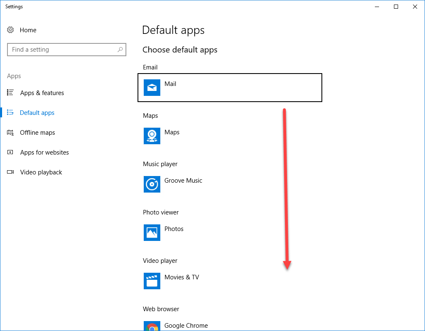Click the Video playback icon
This screenshot has width=425, height=331.
pyautogui.click(x=10, y=172)
